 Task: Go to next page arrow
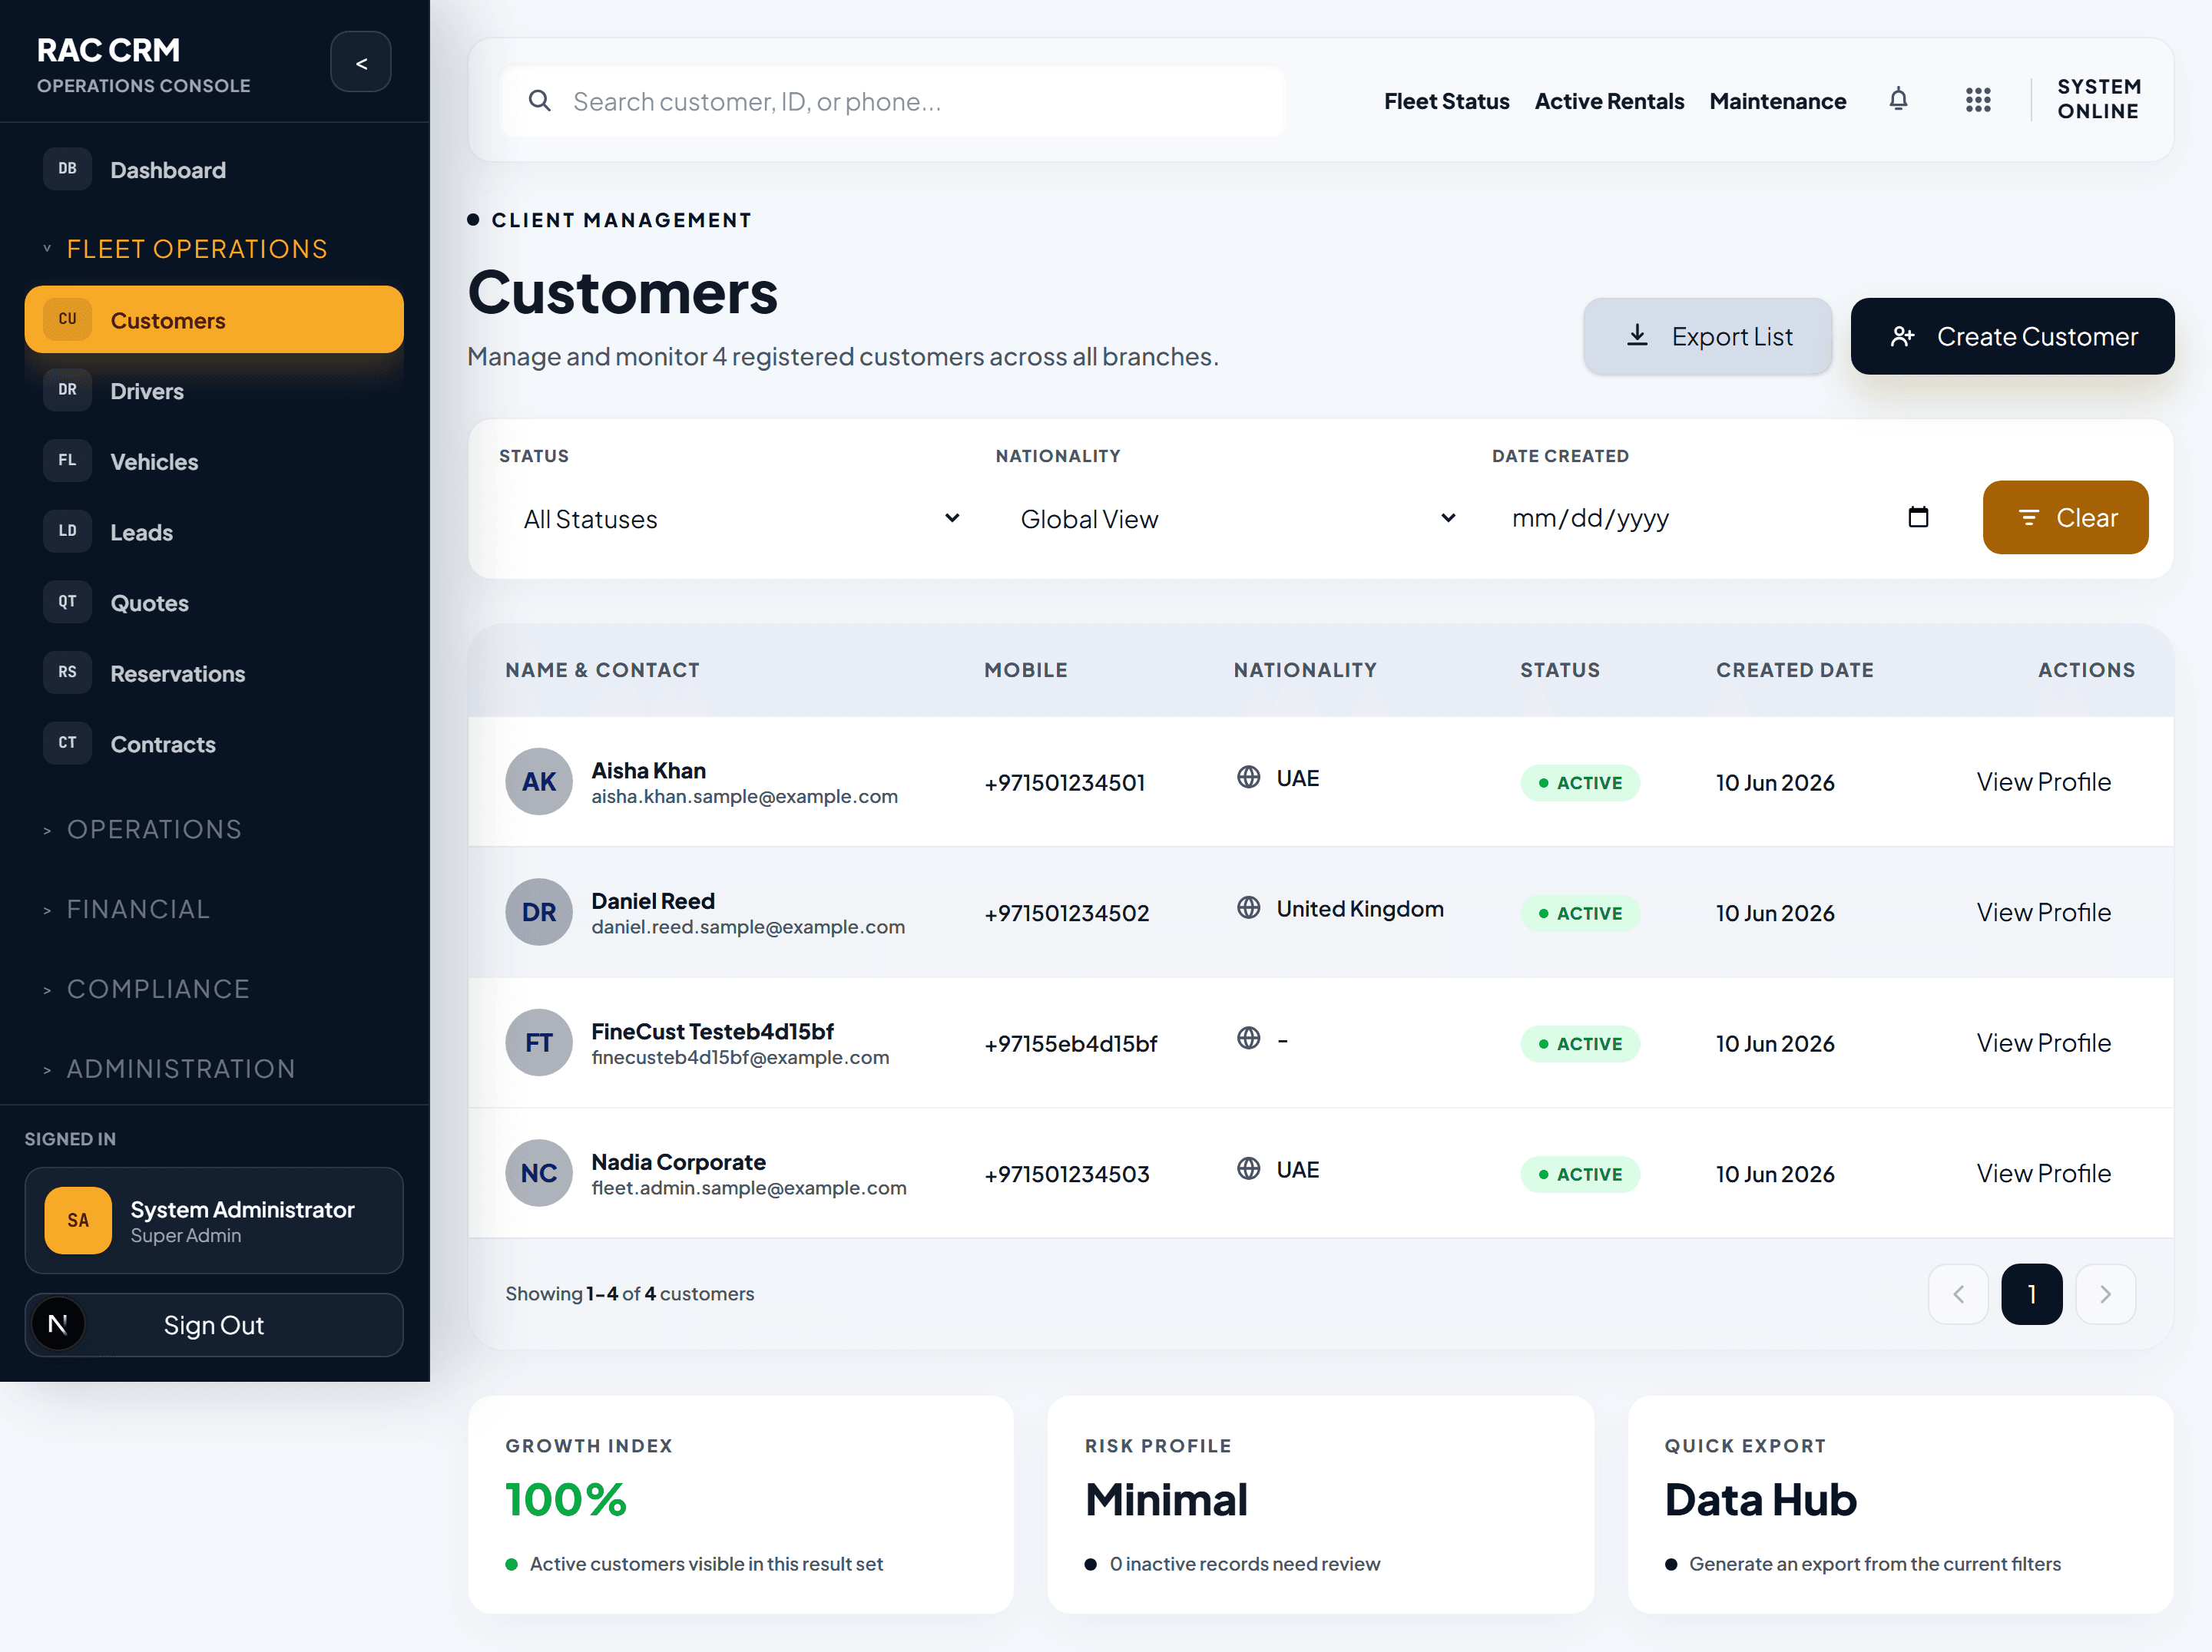tap(2105, 1294)
